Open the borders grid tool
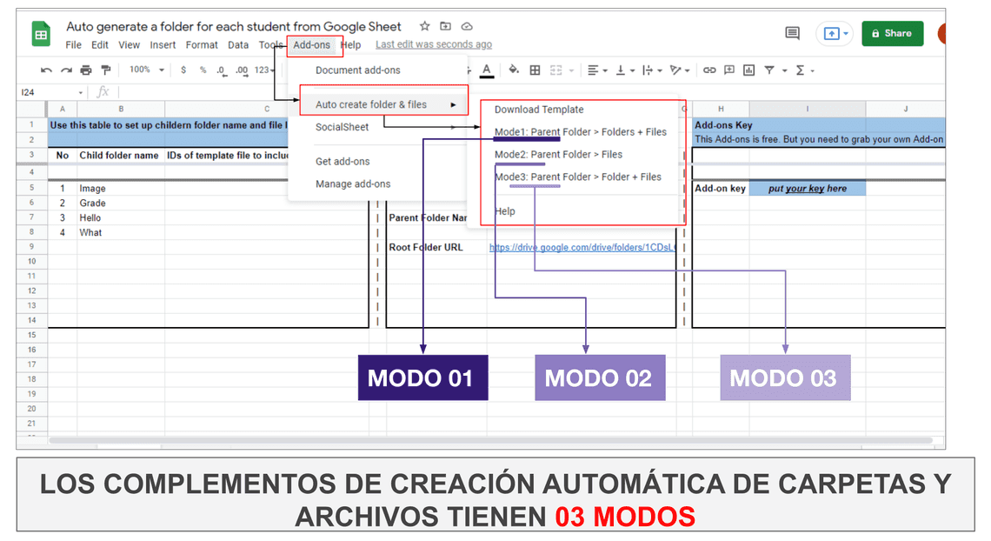Viewport: 991px width, 541px height. (535, 70)
